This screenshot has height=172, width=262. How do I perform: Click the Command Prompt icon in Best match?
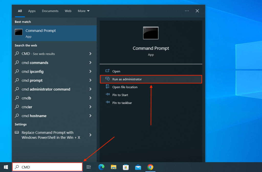[19, 32]
